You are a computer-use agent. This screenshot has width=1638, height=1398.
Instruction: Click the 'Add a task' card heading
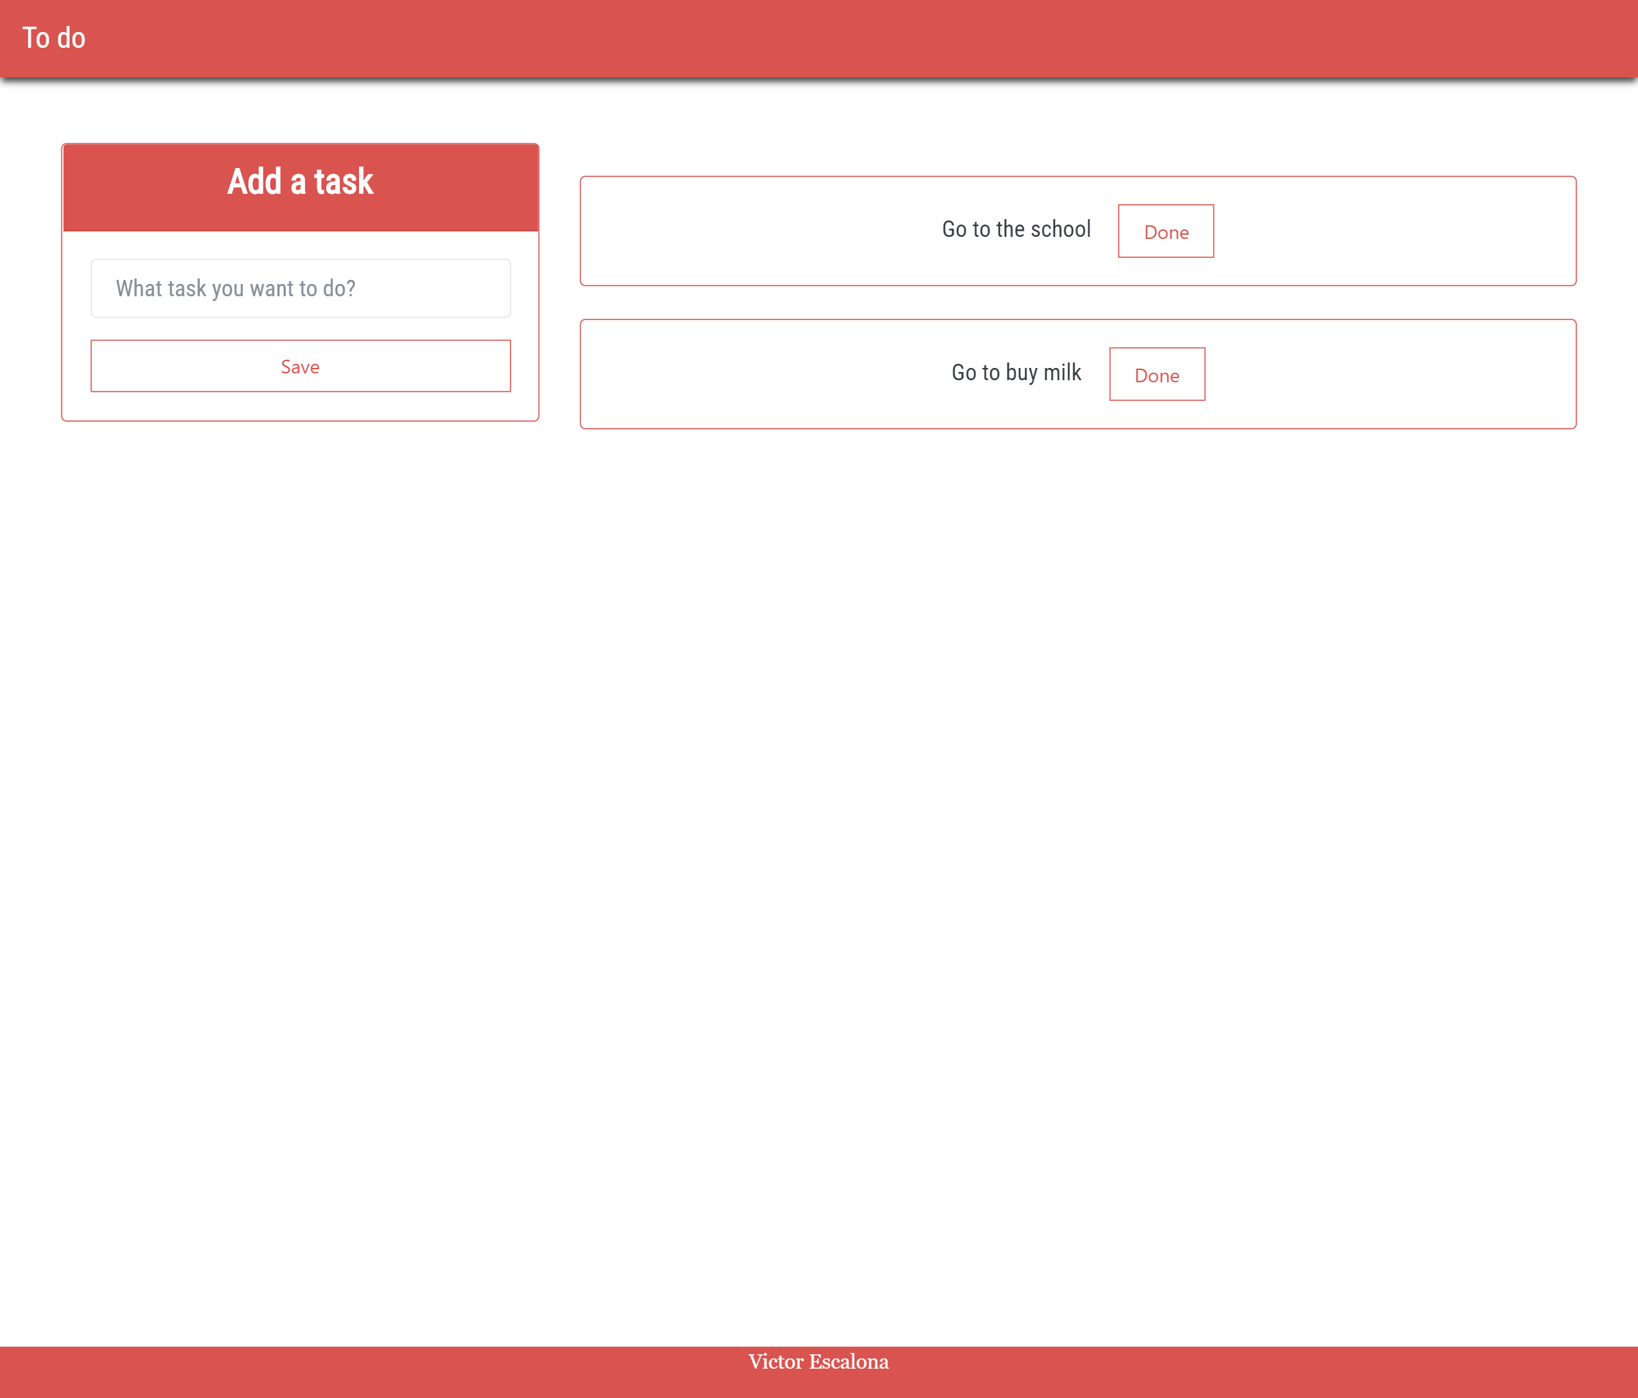[300, 182]
